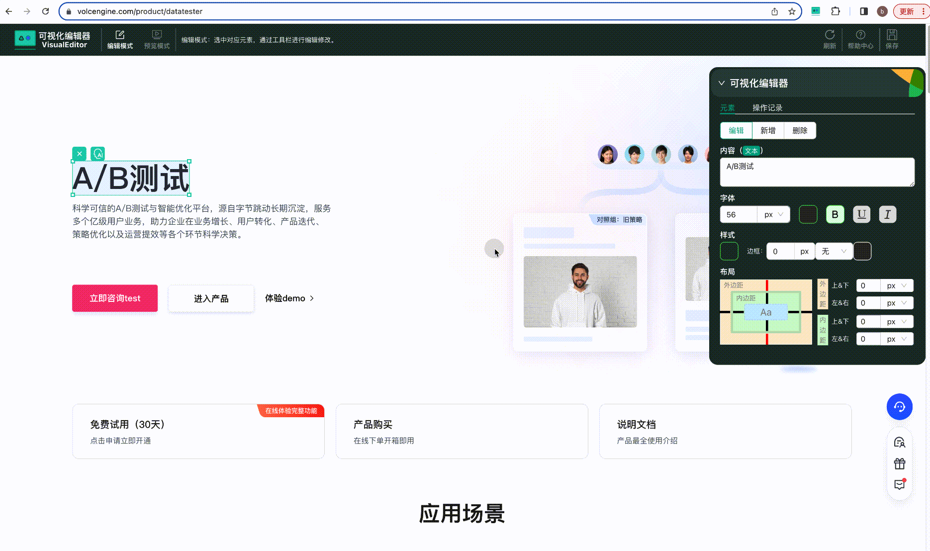The height and width of the screenshot is (551, 930).
Task: Toggle bold formatting for the selected text
Action: click(x=835, y=214)
